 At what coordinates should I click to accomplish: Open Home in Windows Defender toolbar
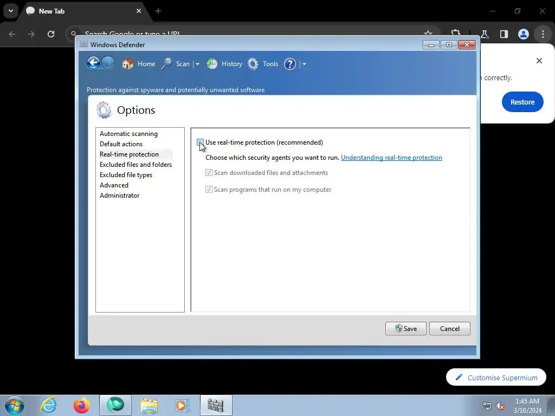click(138, 64)
